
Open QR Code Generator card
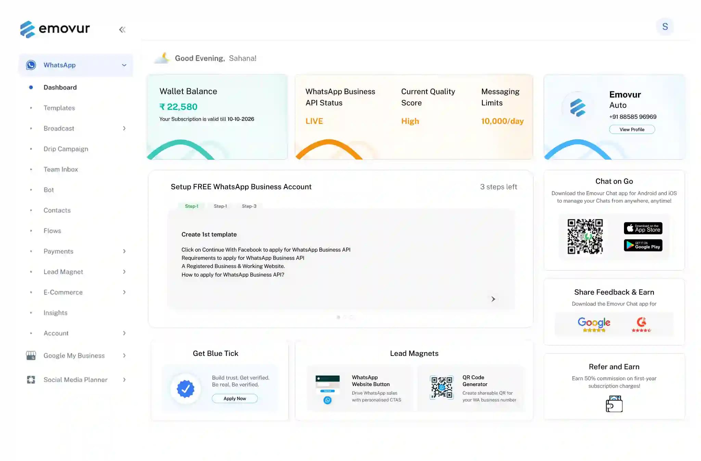[x=471, y=388]
